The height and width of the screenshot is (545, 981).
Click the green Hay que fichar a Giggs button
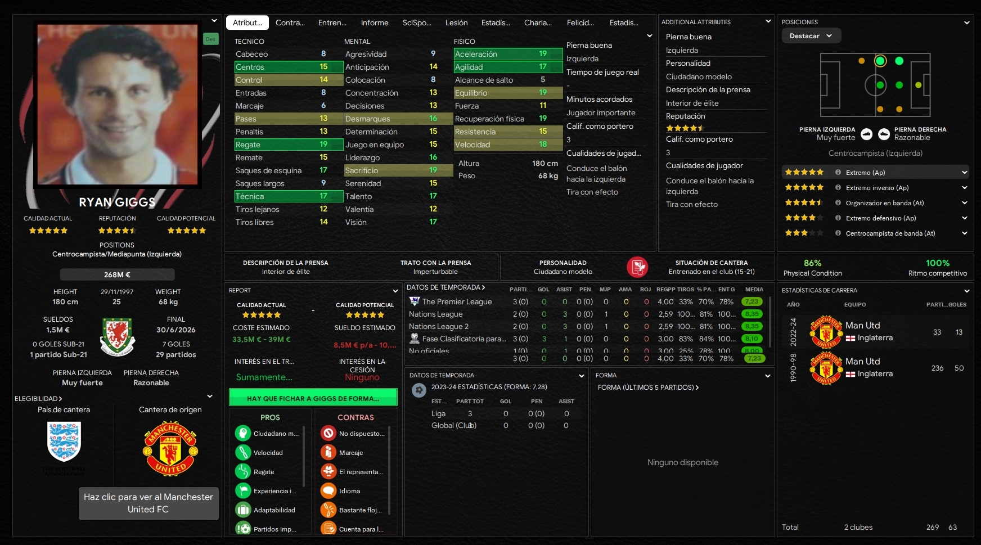(x=313, y=398)
